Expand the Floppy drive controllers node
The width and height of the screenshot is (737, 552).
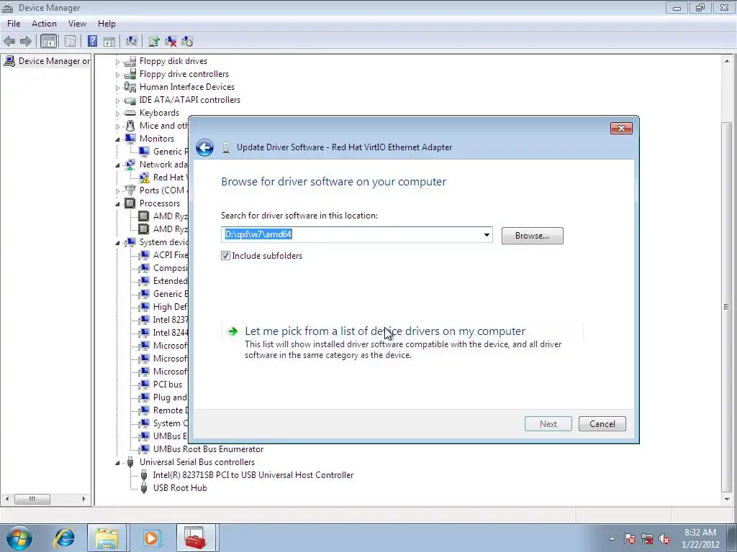point(117,75)
